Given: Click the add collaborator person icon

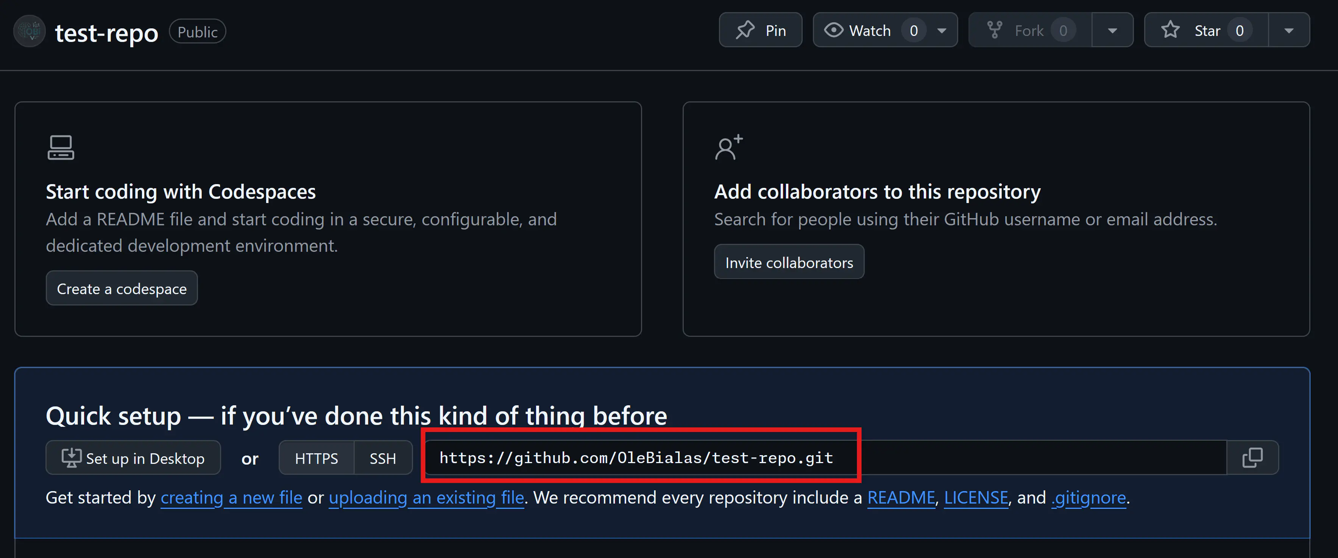Looking at the screenshot, I should tap(728, 148).
